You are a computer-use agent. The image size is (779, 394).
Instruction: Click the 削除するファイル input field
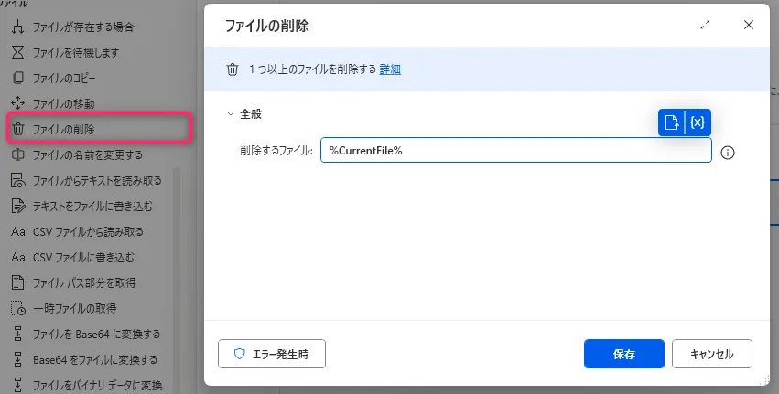point(515,151)
